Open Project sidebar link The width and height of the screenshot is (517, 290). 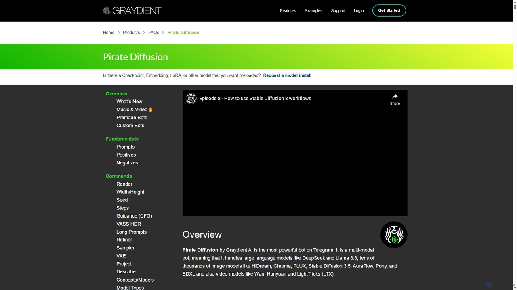click(x=124, y=264)
